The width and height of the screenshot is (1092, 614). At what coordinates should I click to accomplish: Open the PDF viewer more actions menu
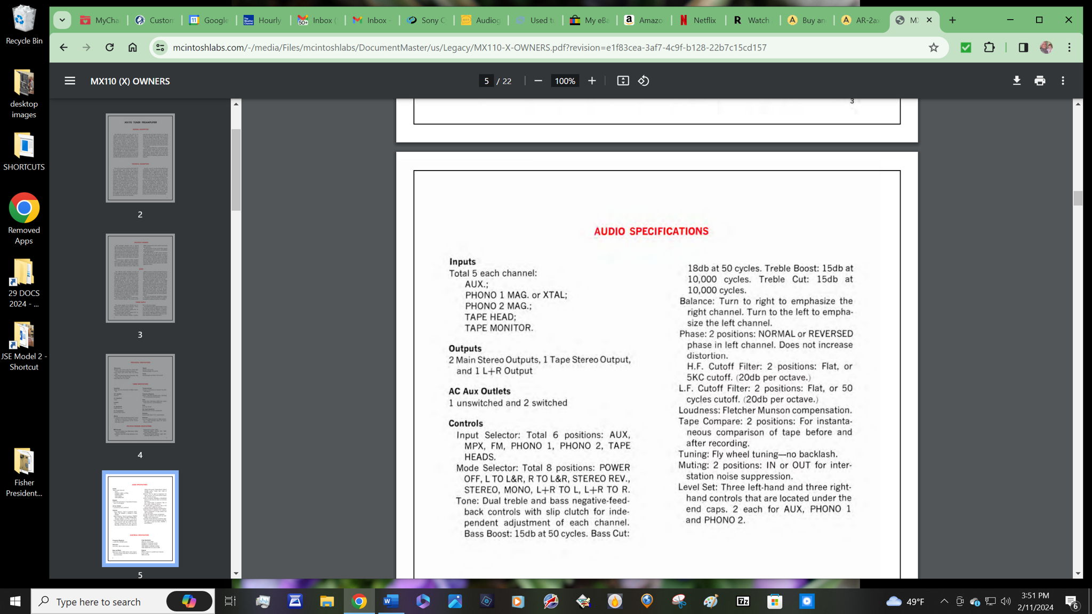click(x=1063, y=81)
